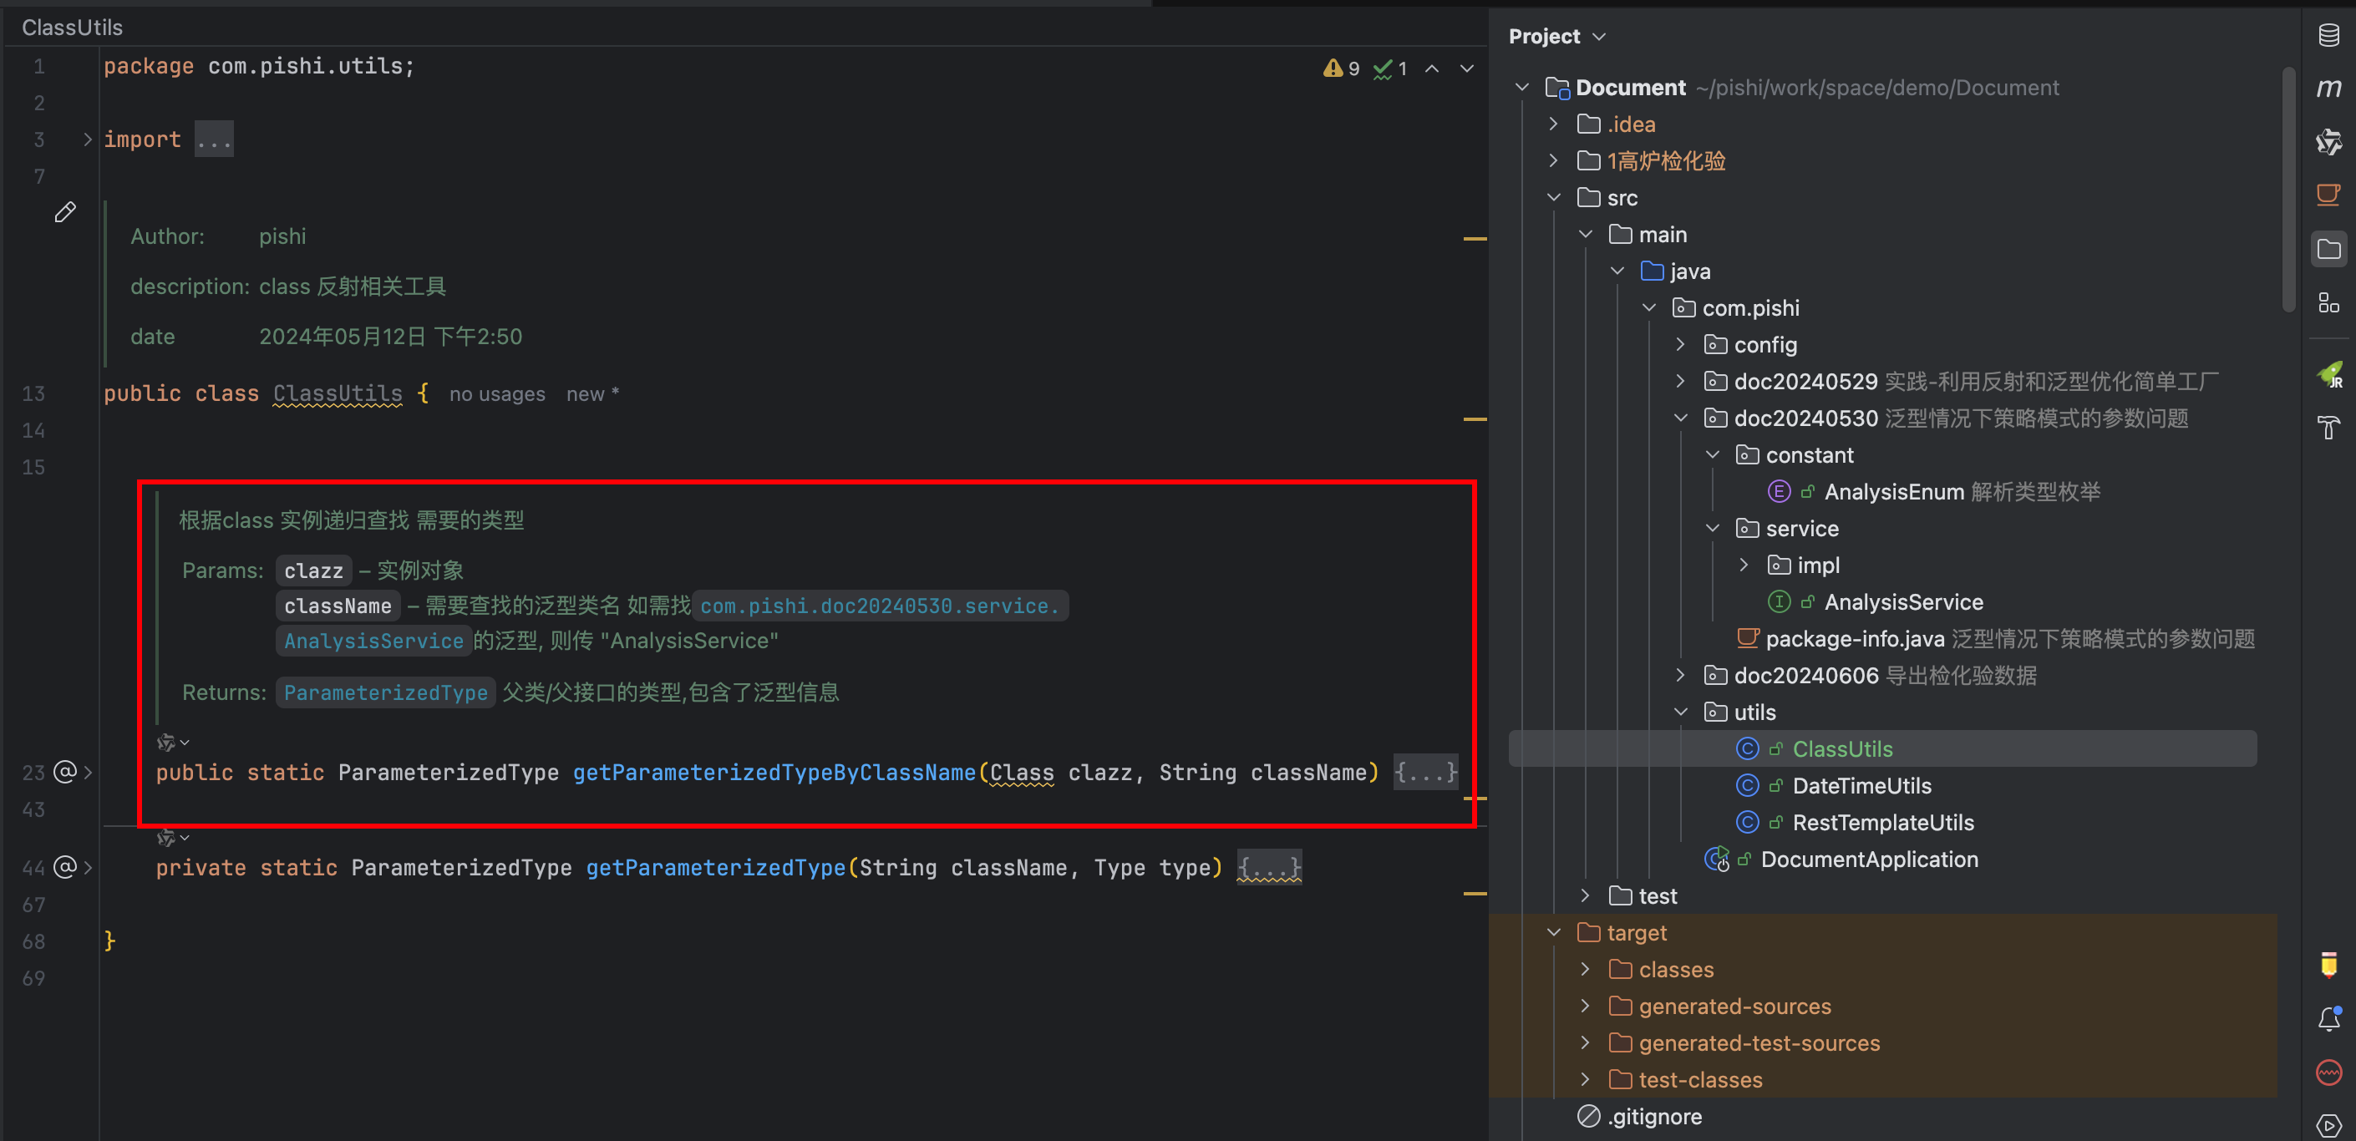The width and height of the screenshot is (2356, 1141).
Task: Click AI inlay icon above getParameterizedType method
Action: pos(172,837)
